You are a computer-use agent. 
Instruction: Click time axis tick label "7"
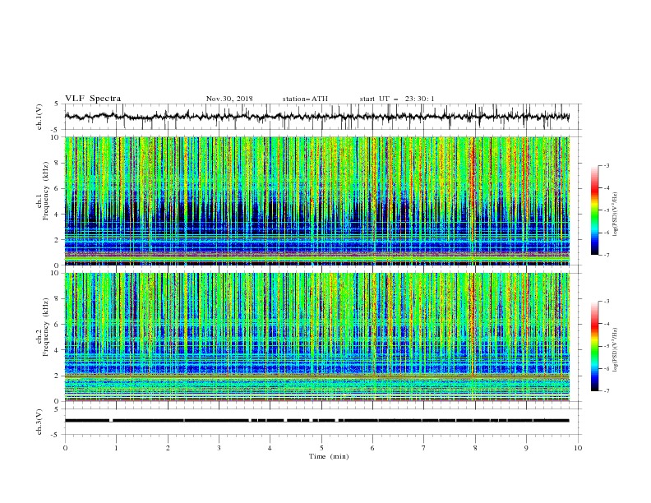pyautogui.click(x=424, y=448)
